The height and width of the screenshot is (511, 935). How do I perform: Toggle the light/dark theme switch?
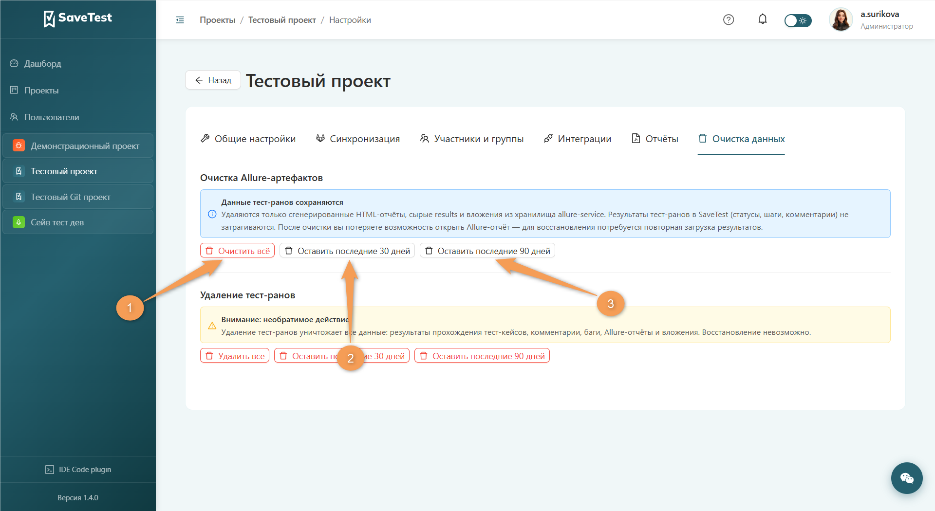click(798, 20)
